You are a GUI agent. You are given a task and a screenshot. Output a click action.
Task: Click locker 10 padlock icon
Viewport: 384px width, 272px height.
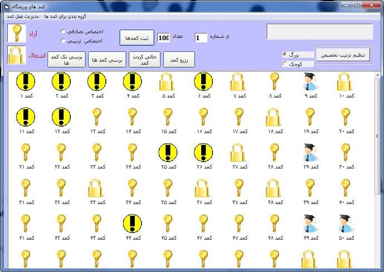(344, 82)
